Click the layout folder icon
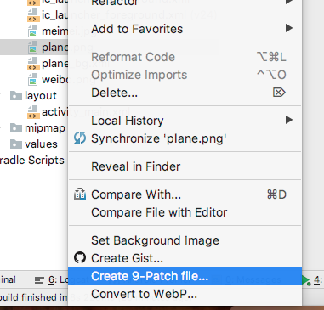Screen dimensions: 324x310 (x=16, y=96)
